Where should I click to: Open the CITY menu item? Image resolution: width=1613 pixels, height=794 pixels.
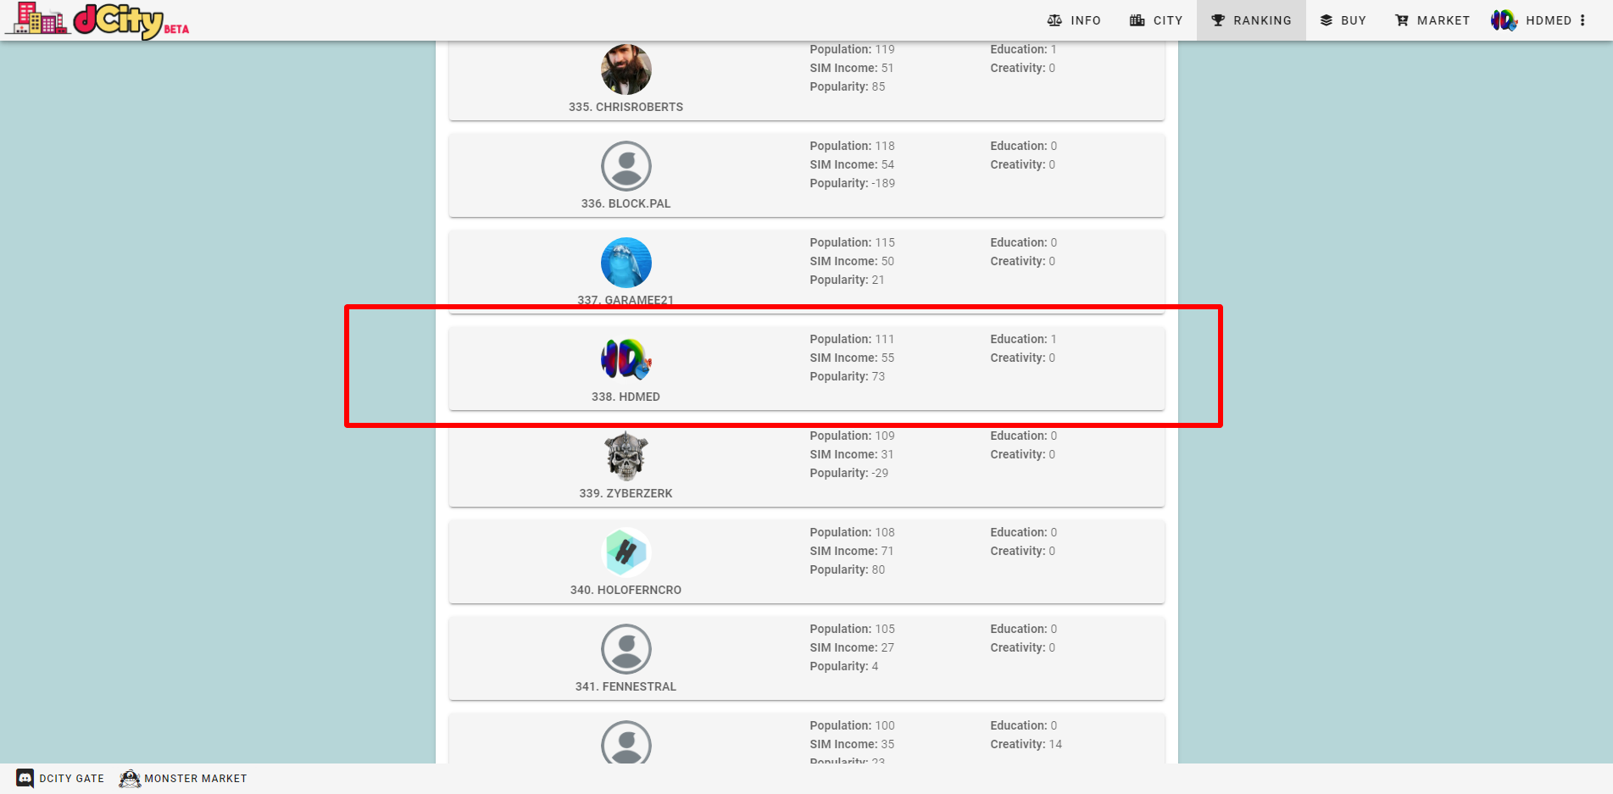click(1156, 20)
